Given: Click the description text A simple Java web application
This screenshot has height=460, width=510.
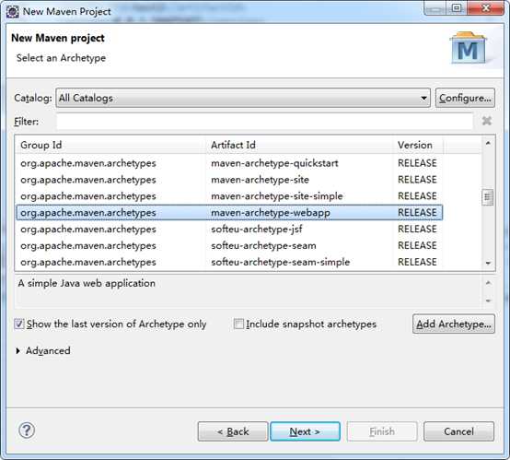Looking at the screenshot, I should 87,283.
